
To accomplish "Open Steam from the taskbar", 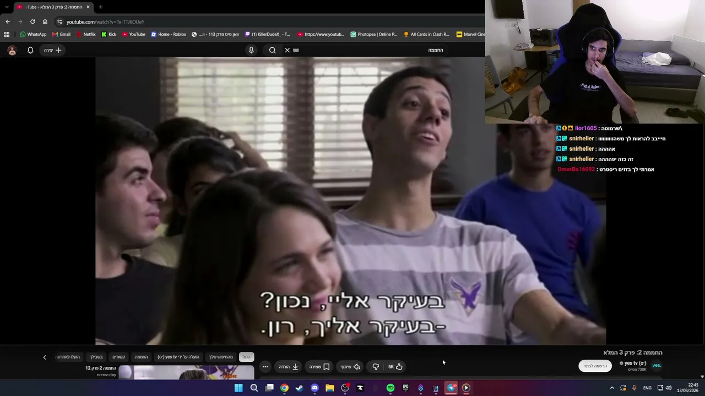I will click(299, 388).
